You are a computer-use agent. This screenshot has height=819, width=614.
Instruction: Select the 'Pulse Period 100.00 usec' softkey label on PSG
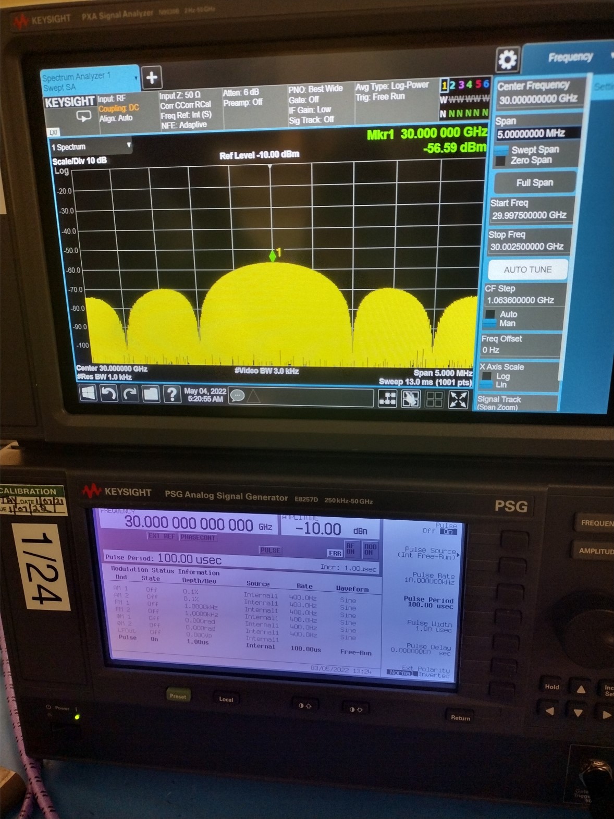431,602
